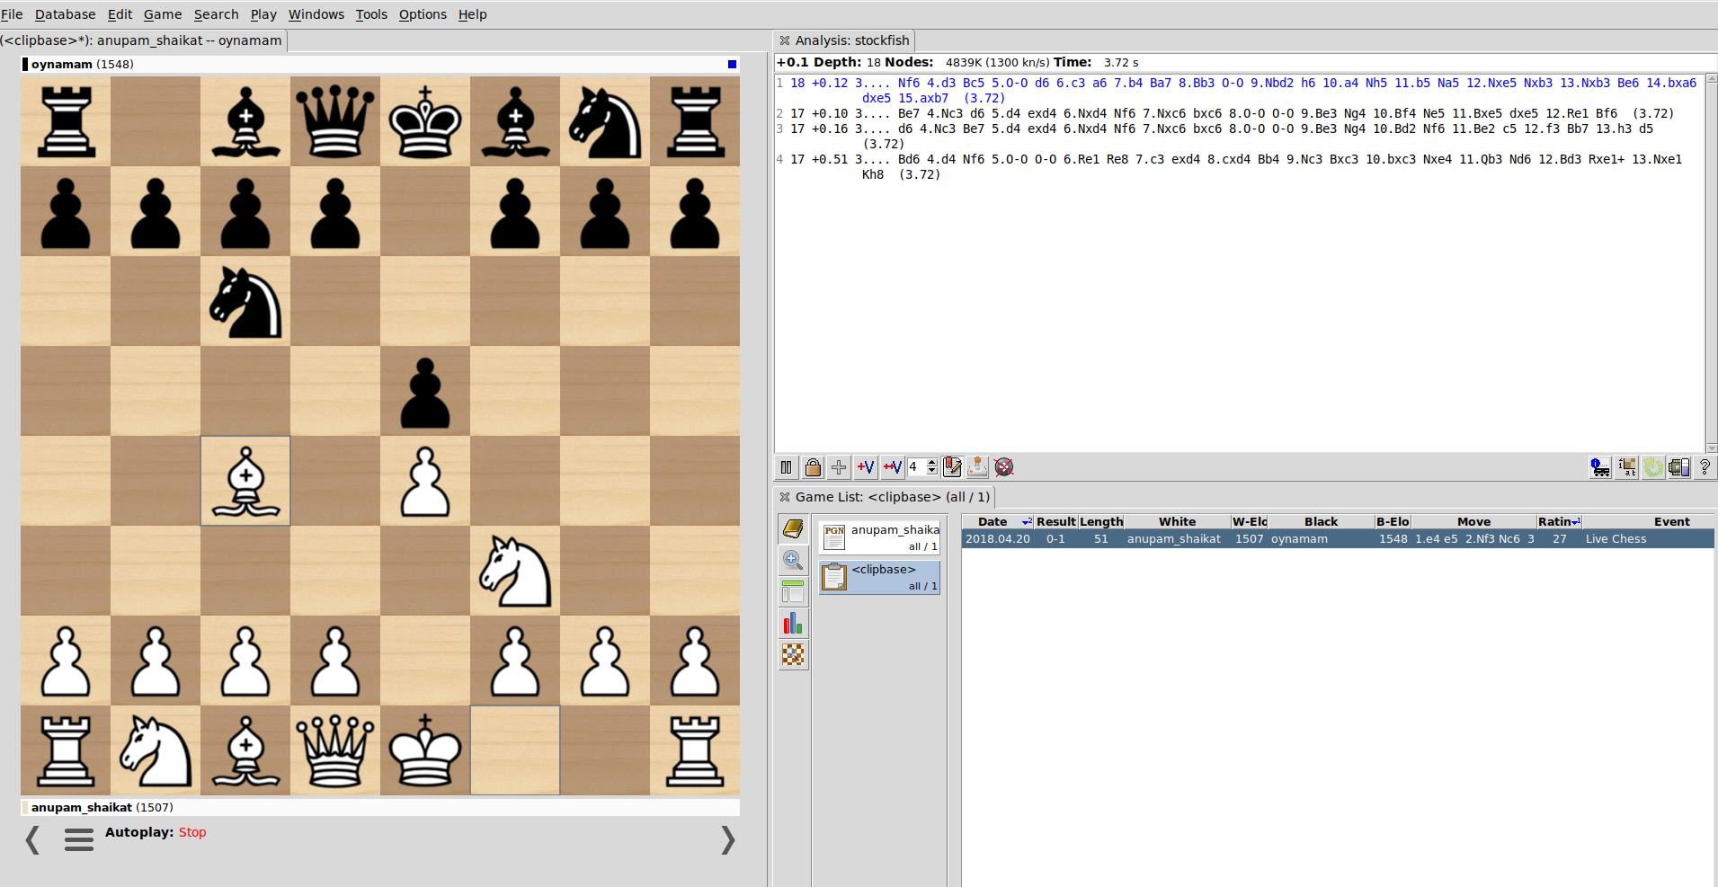Open the Edit menu
The height and width of the screenshot is (887, 1718).
[120, 14]
